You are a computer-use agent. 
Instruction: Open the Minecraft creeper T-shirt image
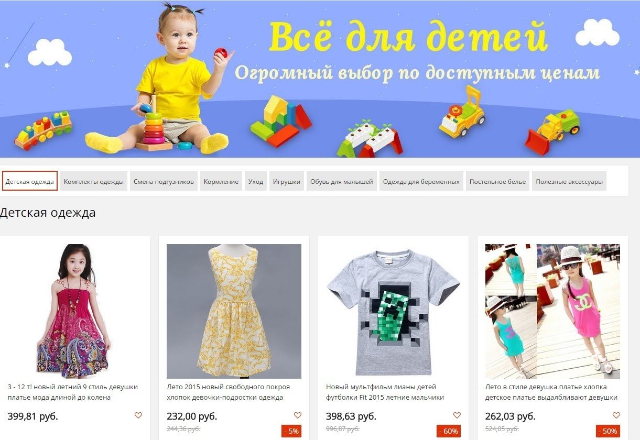click(393, 311)
